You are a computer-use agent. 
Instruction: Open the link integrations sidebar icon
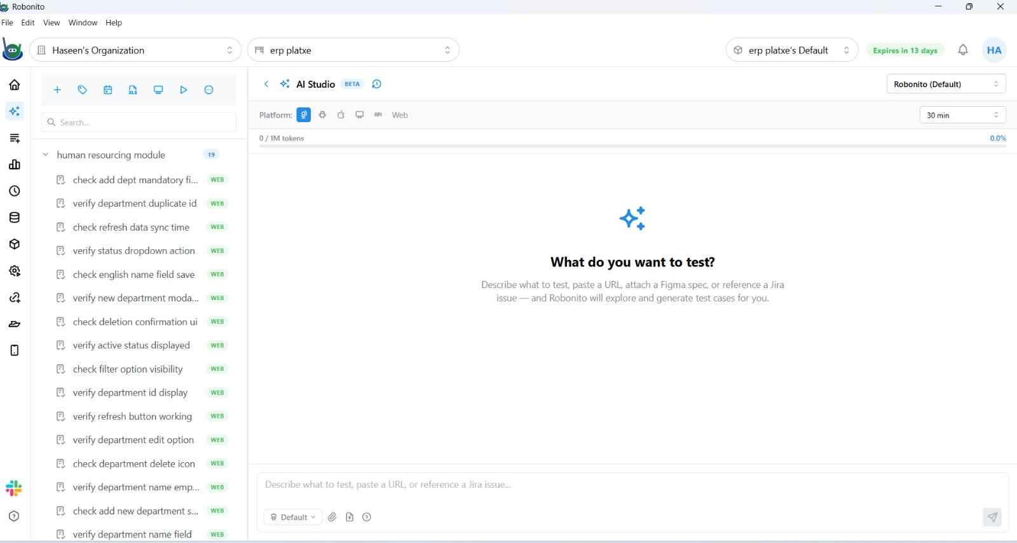tap(15, 298)
